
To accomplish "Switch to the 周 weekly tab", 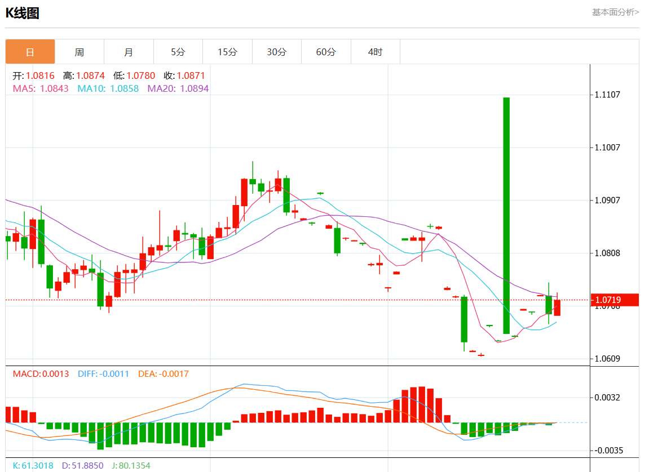I will pyautogui.click(x=80, y=52).
